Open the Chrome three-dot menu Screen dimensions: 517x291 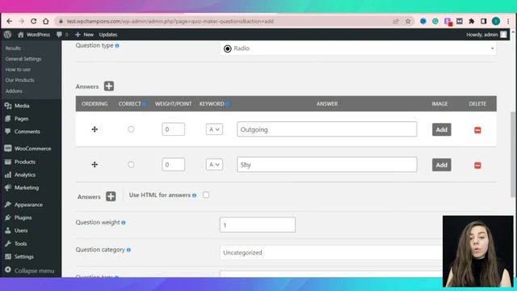[508, 22]
